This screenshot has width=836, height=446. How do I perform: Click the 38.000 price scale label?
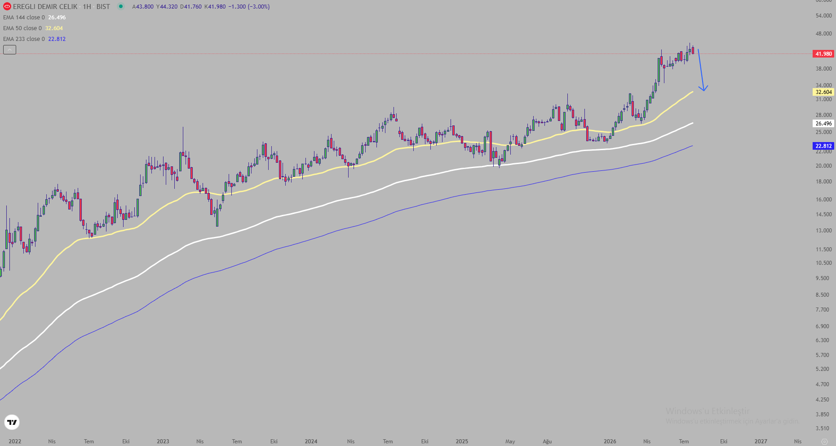(824, 69)
